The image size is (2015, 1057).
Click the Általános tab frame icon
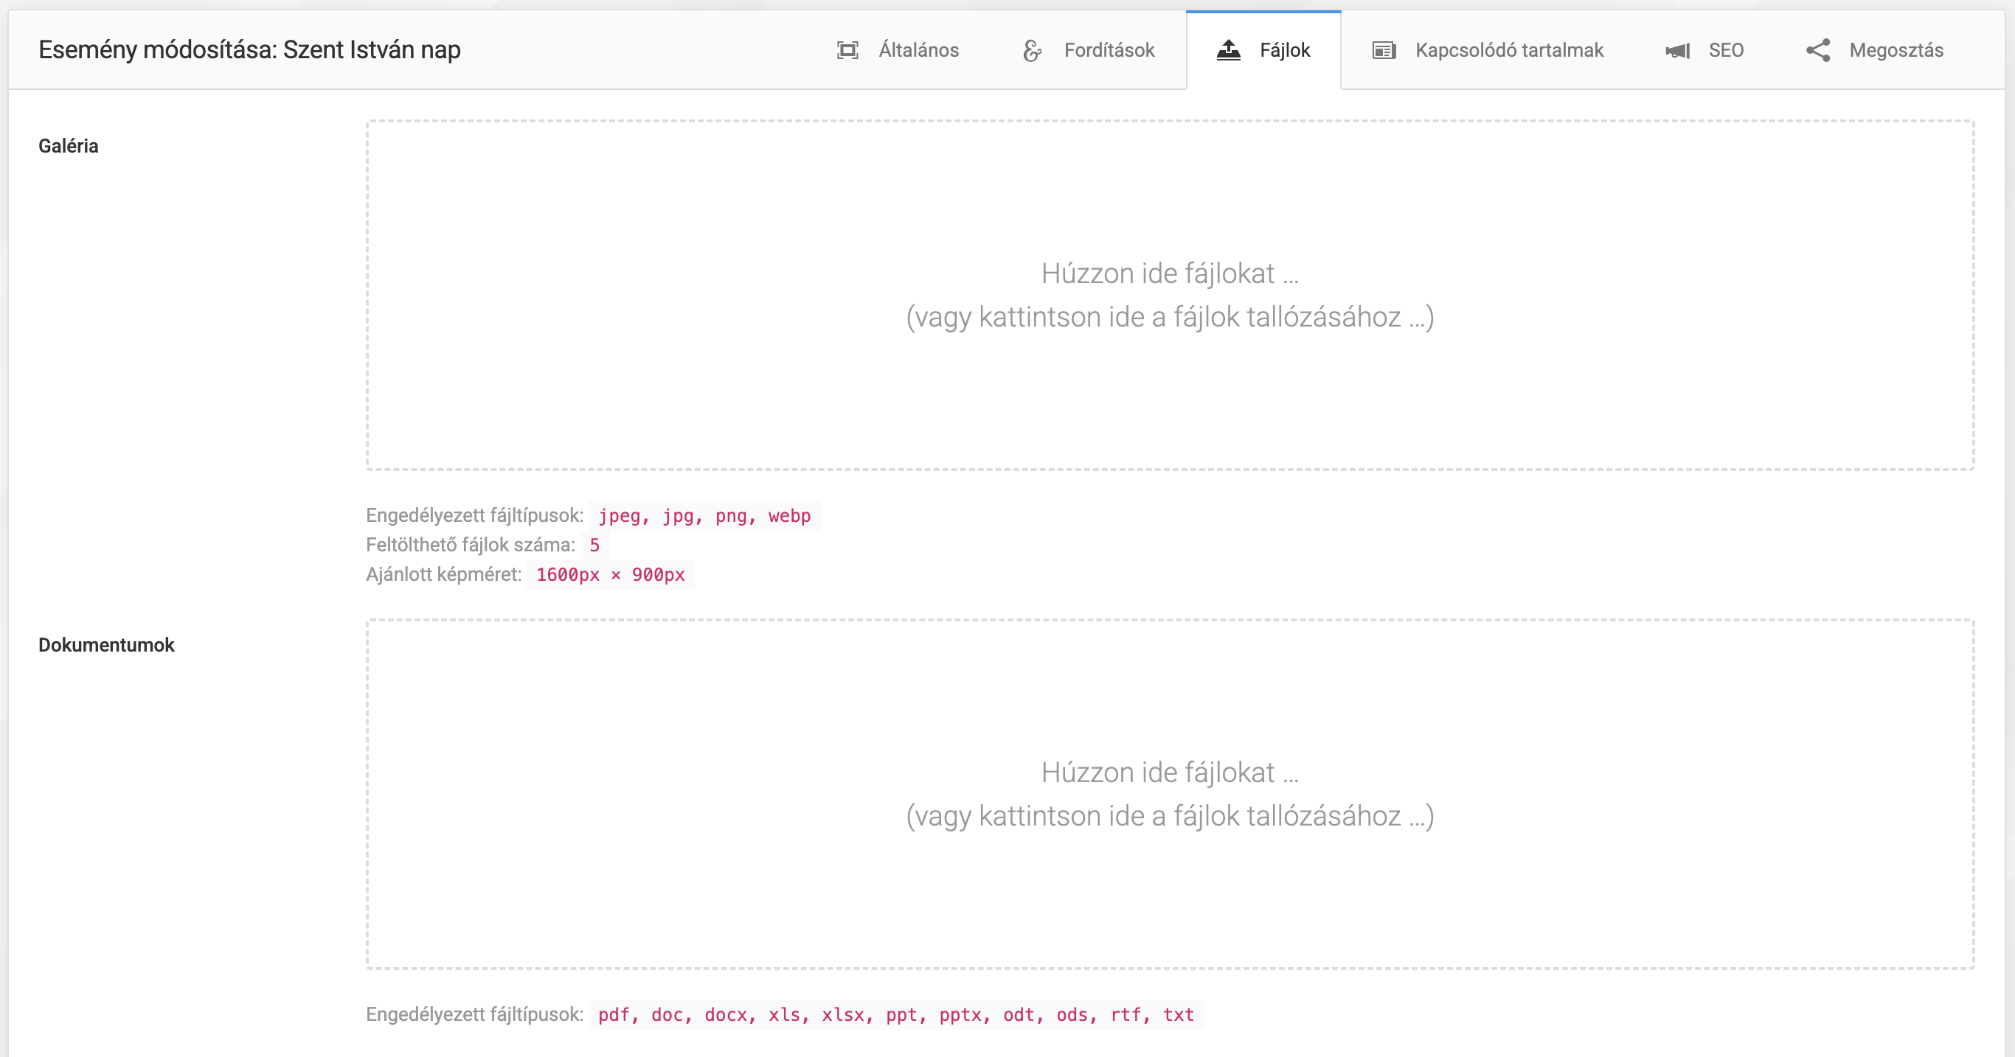click(847, 50)
